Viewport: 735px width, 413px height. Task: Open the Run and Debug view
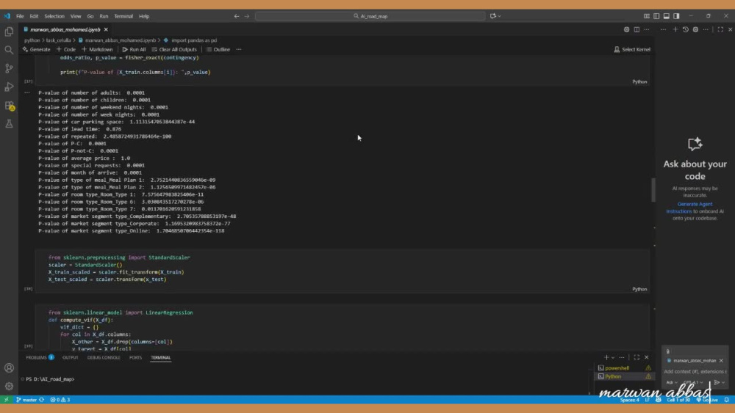point(9,87)
